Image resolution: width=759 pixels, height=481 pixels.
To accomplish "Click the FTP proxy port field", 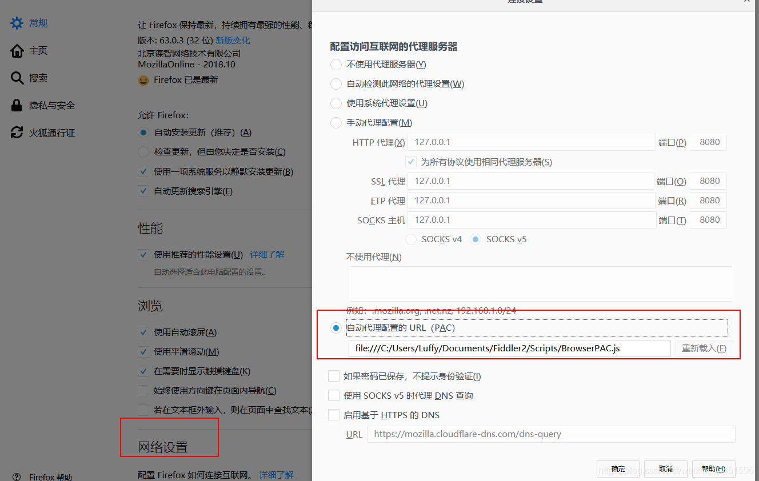I will coord(708,201).
